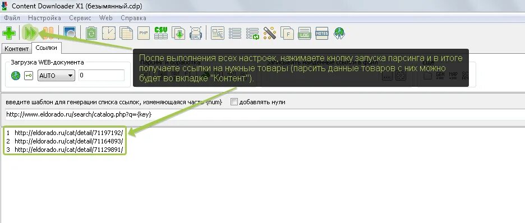Open the Справка menu
525x223 pixels.
(133, 18)
